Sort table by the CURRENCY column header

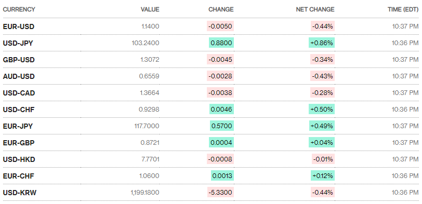click(x=19, y=9)
